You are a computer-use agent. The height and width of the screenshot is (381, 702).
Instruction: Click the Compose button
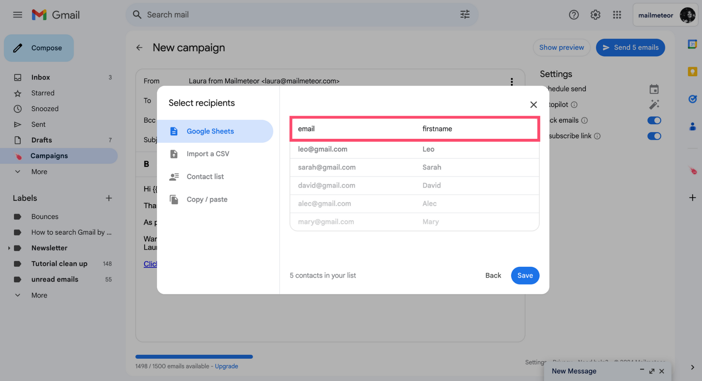tap(39, 48)
